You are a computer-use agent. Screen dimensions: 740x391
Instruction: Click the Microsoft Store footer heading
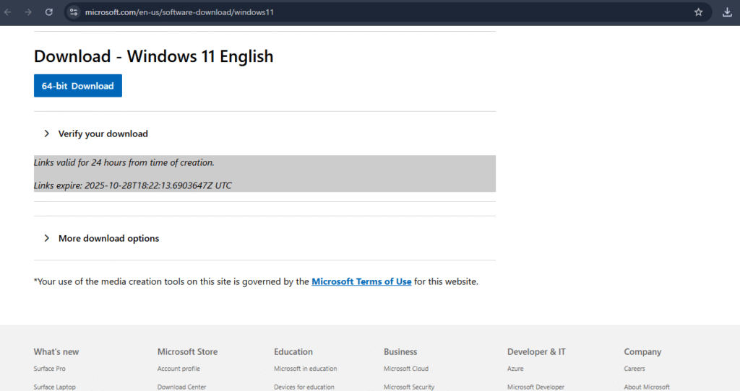[187, 352]
